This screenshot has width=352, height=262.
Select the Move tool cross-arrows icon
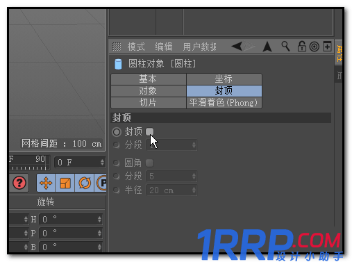pyautogui.click(x=46, y=183)
